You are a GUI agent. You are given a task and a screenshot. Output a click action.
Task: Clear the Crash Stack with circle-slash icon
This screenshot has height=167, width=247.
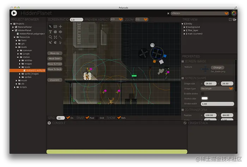tap(185, 123)
